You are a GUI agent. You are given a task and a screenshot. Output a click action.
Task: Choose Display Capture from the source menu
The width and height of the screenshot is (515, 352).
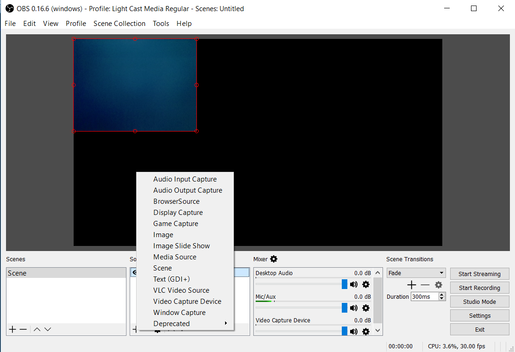(x=178, y=213)
